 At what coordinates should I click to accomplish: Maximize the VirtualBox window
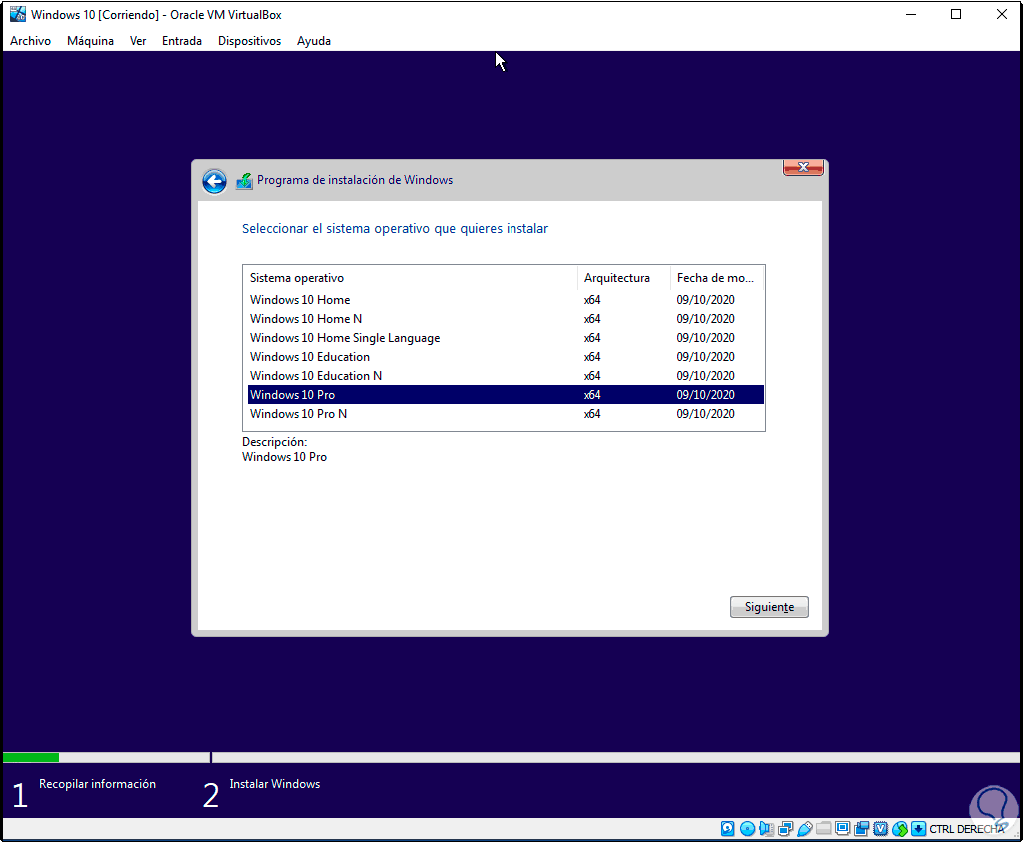956,14
